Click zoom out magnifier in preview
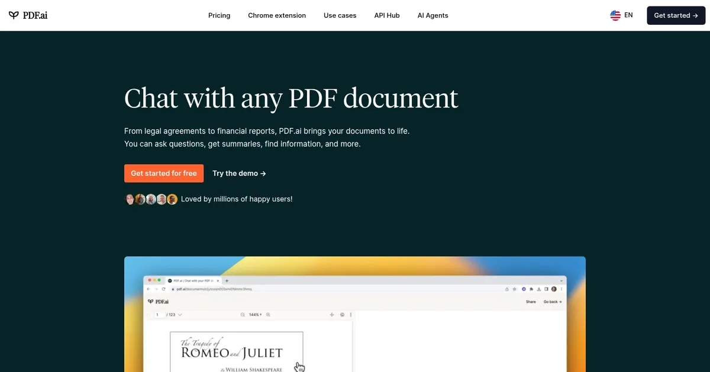Viewport: 710px width, 372px height. [243, 315]
